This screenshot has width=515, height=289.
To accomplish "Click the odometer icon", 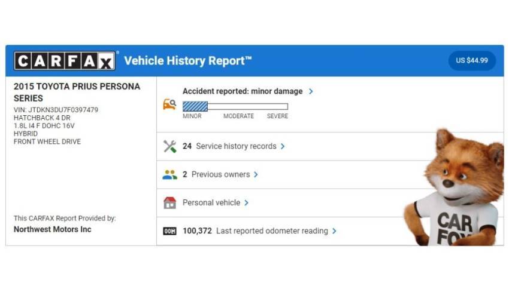I will coord(170,231).
